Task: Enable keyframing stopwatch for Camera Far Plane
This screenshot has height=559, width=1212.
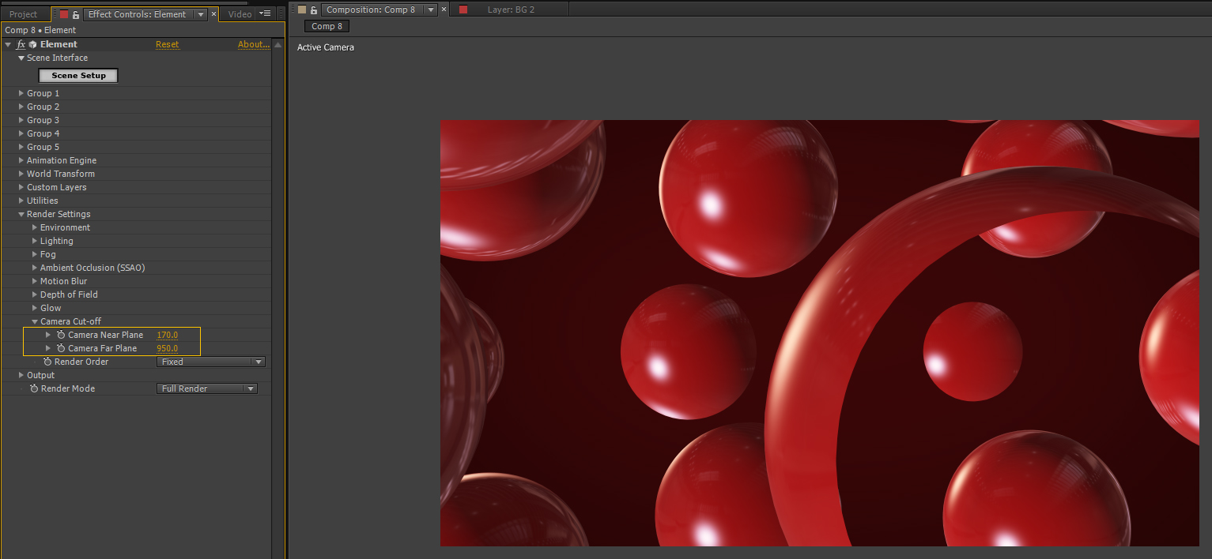Action: coord(61,349)
